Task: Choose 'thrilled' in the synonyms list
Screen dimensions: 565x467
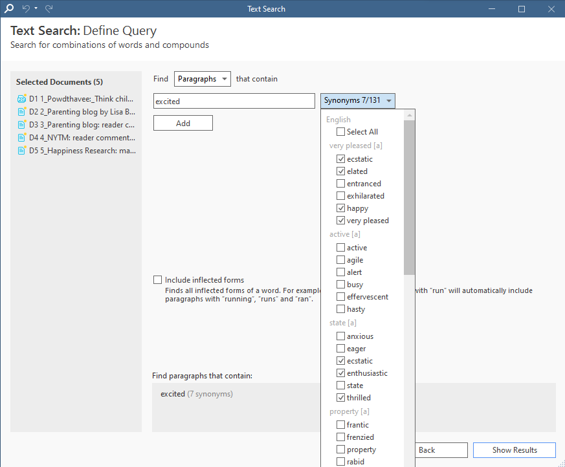Action: point(340,398)
